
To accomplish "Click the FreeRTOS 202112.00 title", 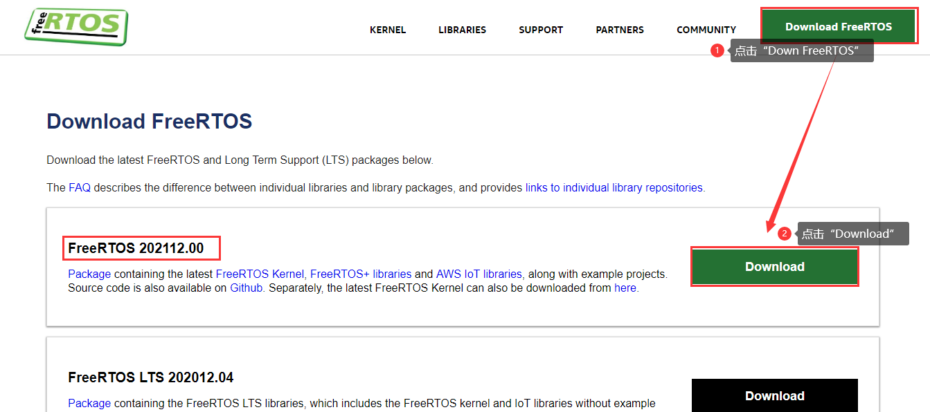I will point(136,248).
